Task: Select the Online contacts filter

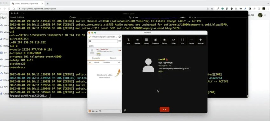Action: [97, 63]
